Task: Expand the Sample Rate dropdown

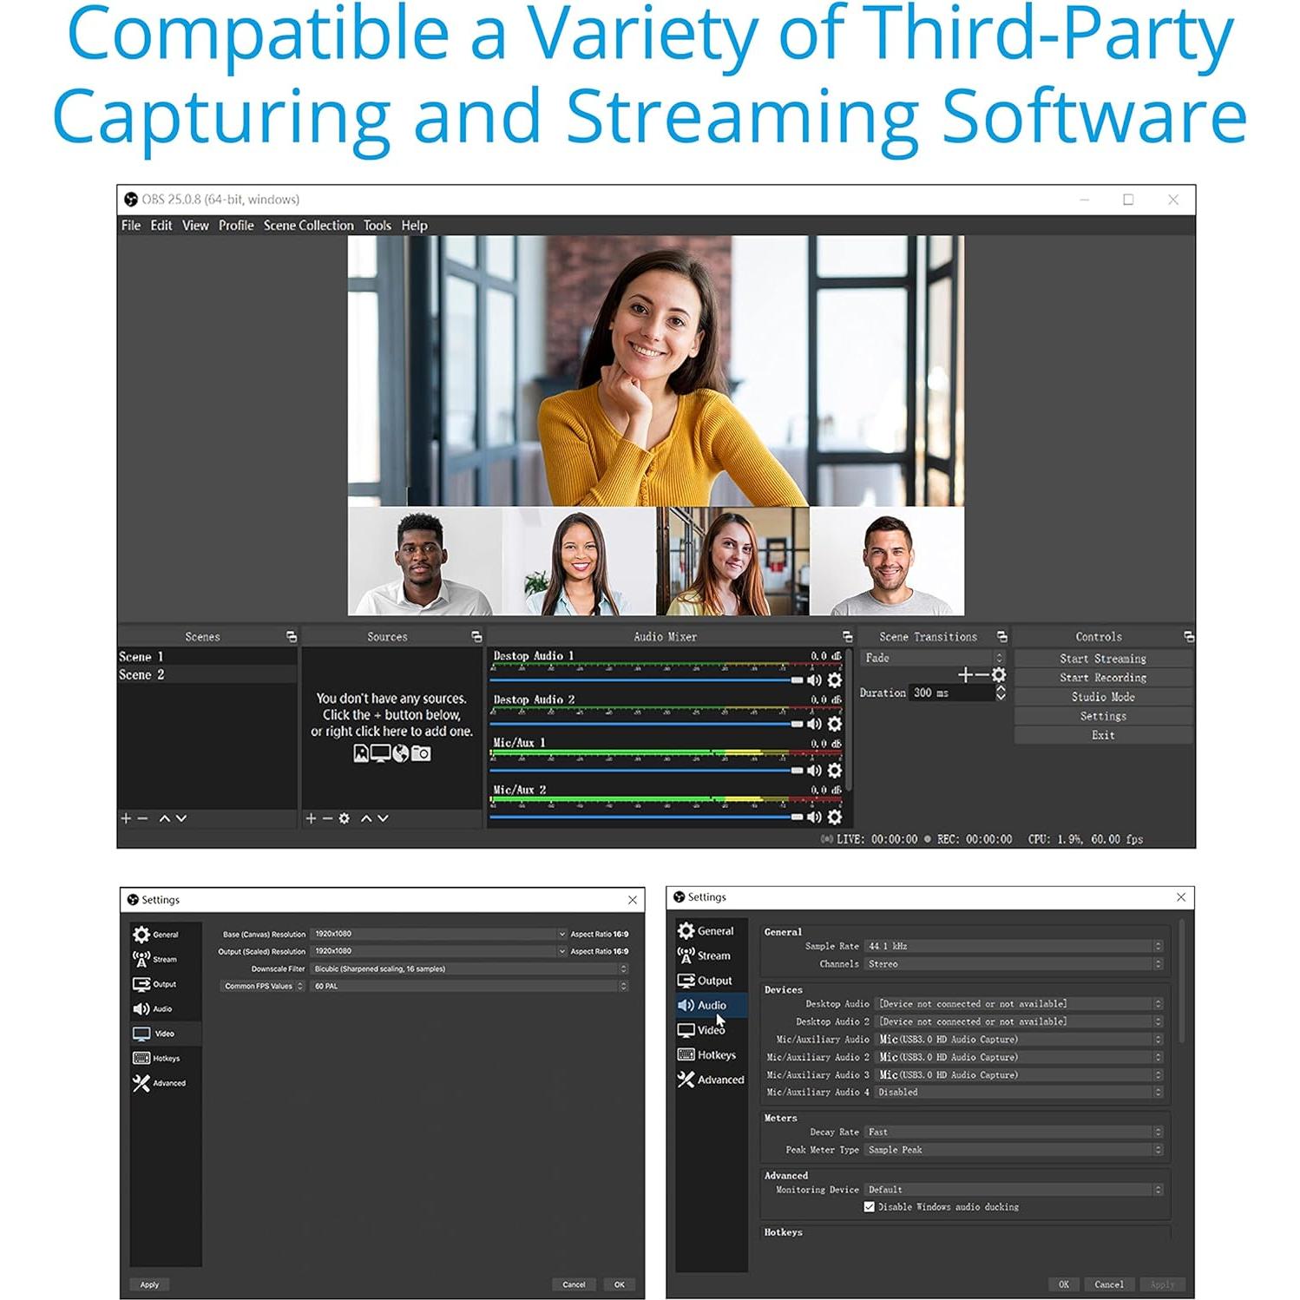Action: pos(1013,946)
